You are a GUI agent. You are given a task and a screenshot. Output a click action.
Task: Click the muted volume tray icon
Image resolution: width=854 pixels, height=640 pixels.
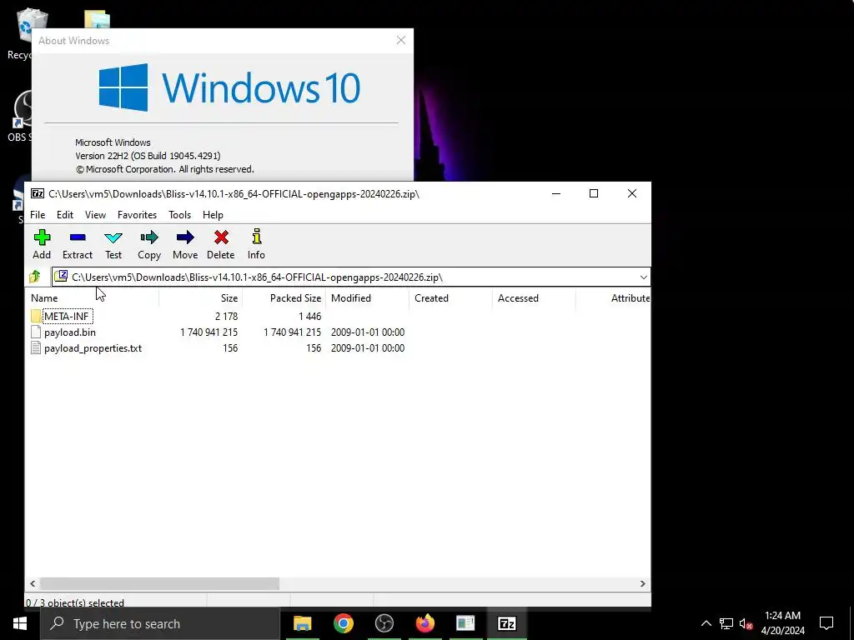pos(746,623)
